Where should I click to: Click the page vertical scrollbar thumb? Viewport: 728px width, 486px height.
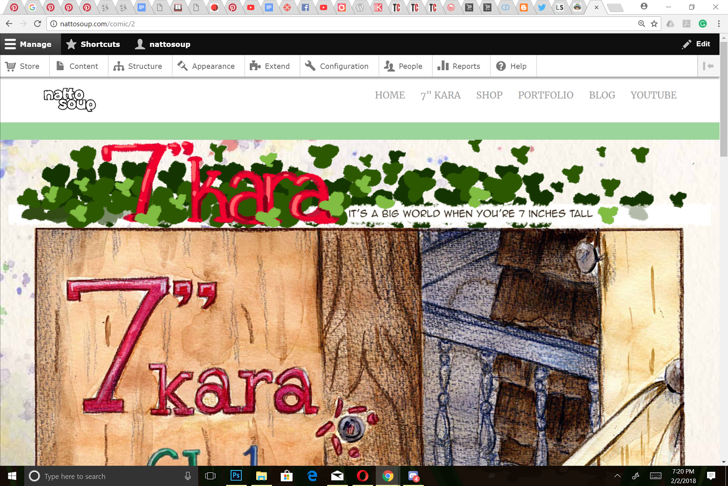click(x=724, y=98)
